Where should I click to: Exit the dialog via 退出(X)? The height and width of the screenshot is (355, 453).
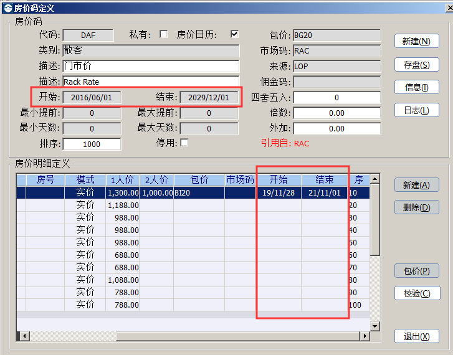click(x=416, y=336)
